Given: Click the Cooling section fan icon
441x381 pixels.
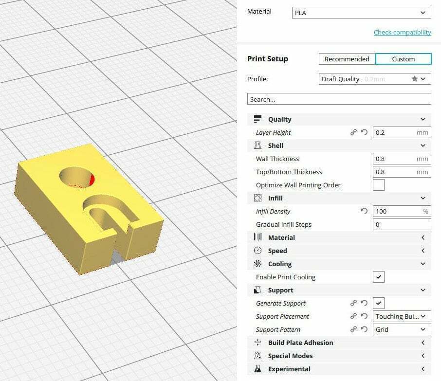Looking at the screenshot, I should (x=257, y=264).
